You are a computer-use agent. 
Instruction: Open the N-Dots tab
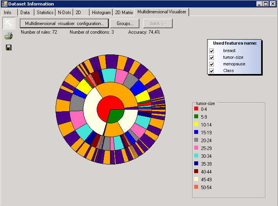pyautogui.click(x=64, y=13)
